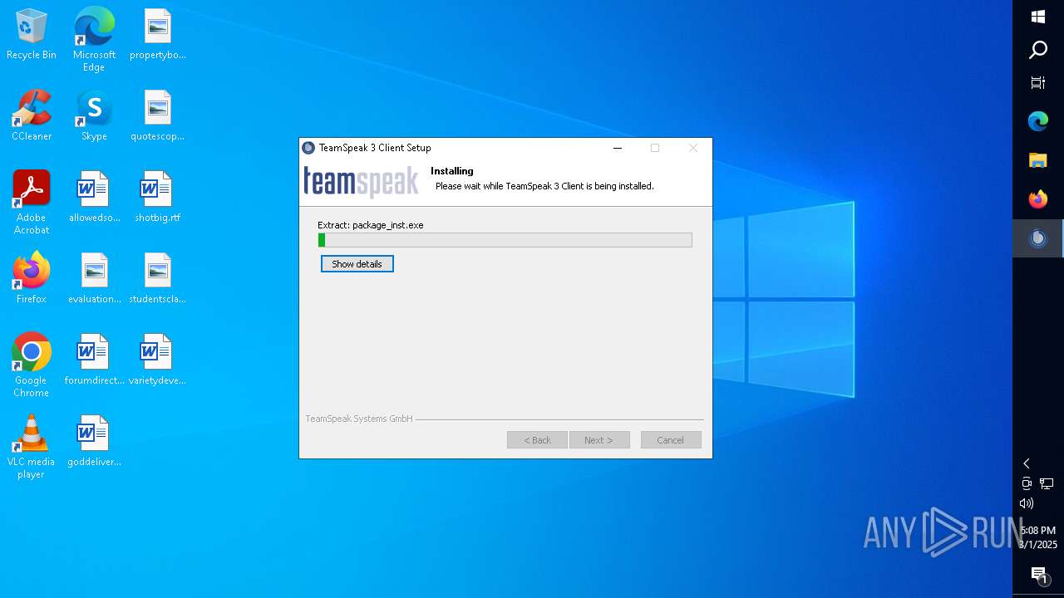This screenshot has height=598, width=1064.
Task: Click the TeamSpeak logo banner image
Action: click(361, 182)
